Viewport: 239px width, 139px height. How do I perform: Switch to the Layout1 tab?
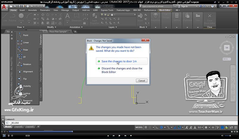19,126
